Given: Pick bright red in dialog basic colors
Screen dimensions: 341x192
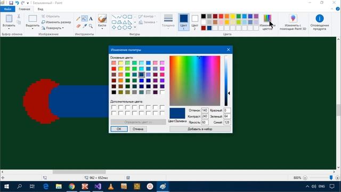Looking at the screenshot, I should (x=113, y=69).
